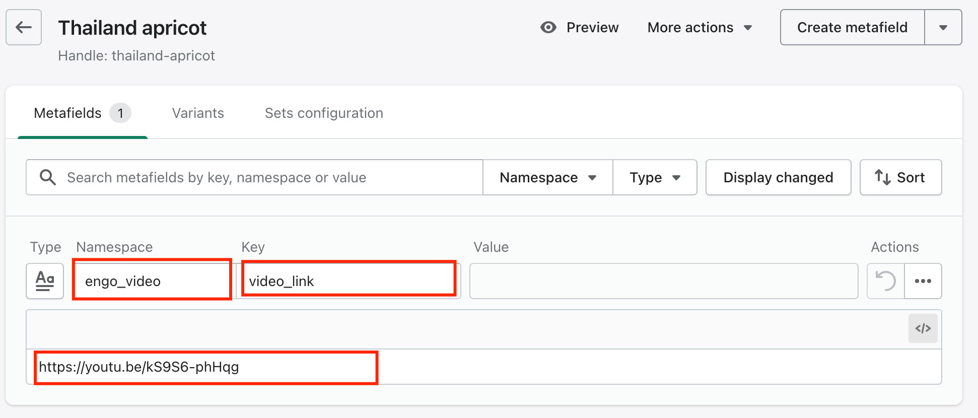Switch to the Variants tab
Screen dimensions: 978x418
pyautogui.click(x=198, y=113)
